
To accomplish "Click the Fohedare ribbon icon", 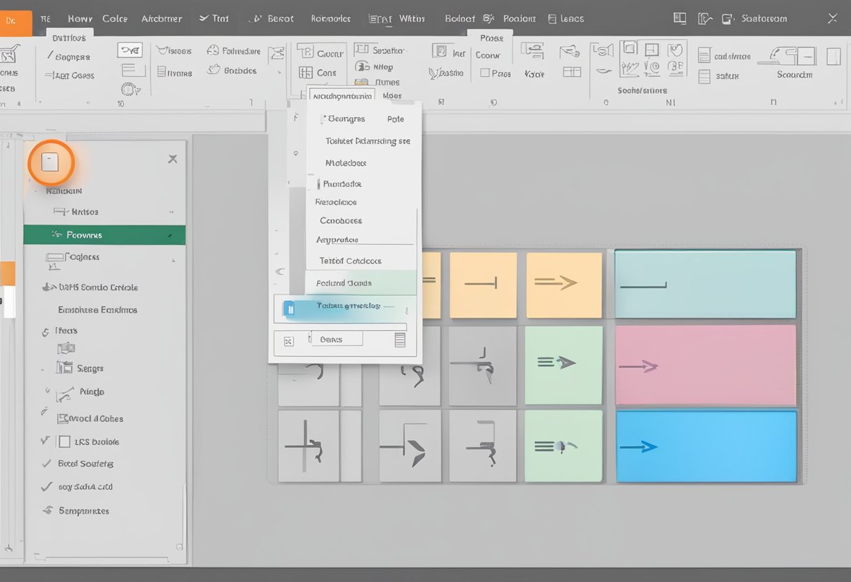I will (213, 50).
